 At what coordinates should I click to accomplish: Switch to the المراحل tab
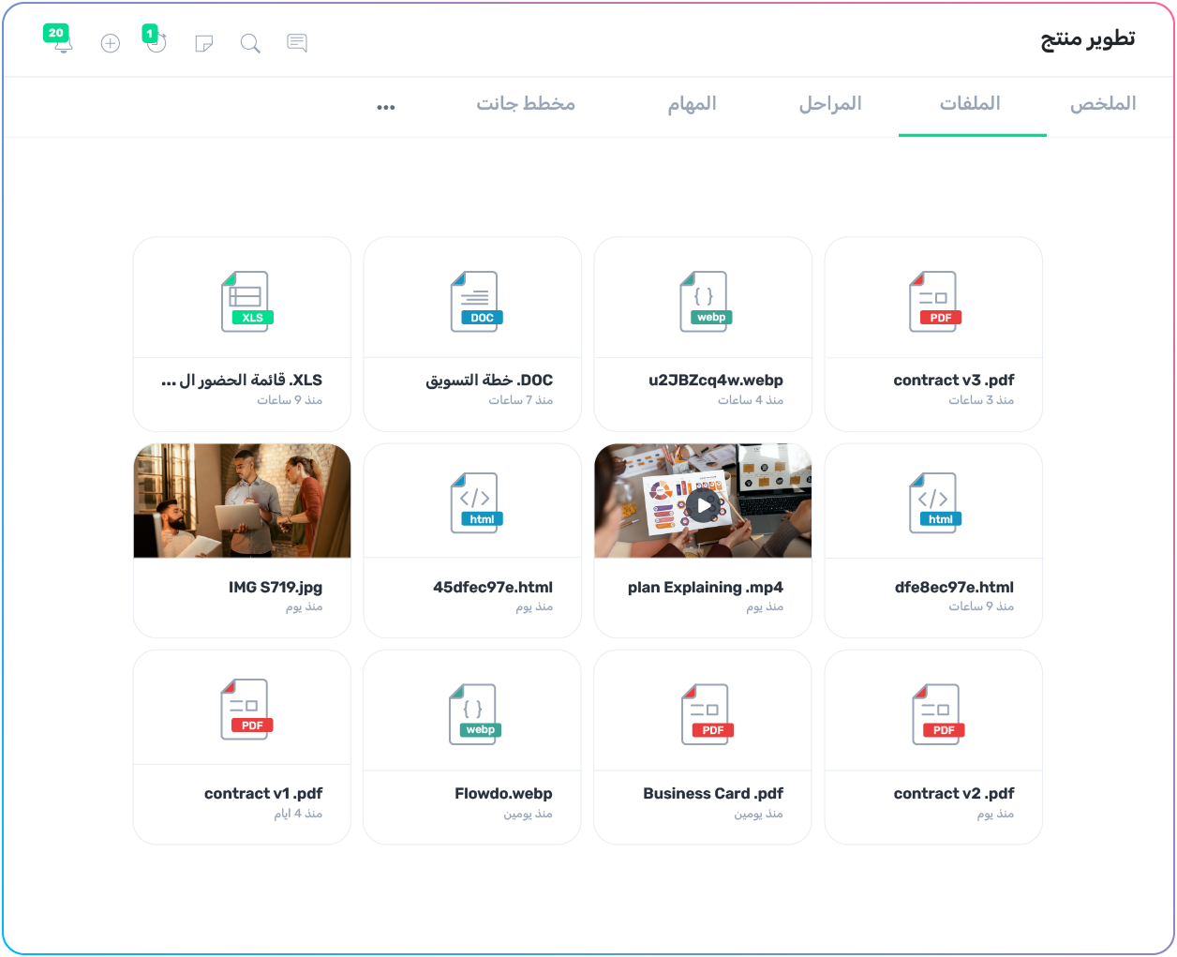click(x=829, y=104)
